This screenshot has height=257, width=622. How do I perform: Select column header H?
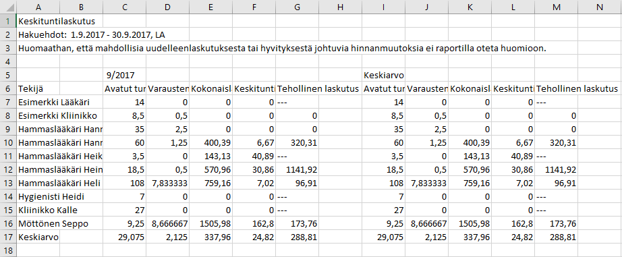click(x=341, y=7)
